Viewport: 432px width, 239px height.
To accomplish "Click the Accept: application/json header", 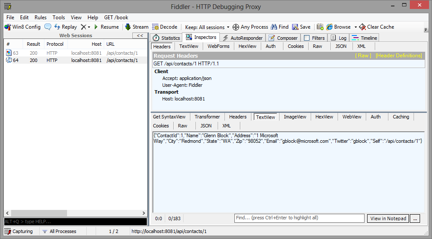I will pyautogui.click(x=187, y=78).
